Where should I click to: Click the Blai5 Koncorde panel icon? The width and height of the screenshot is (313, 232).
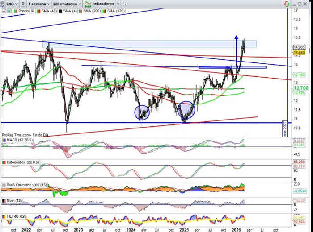[x=4, y=184]
